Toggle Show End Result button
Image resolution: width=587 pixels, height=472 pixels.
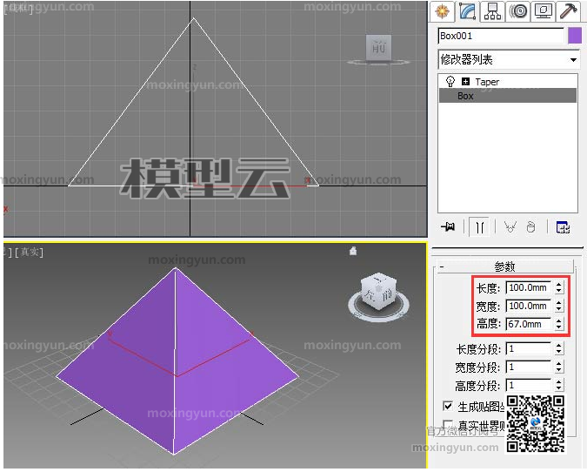[479, 226]
